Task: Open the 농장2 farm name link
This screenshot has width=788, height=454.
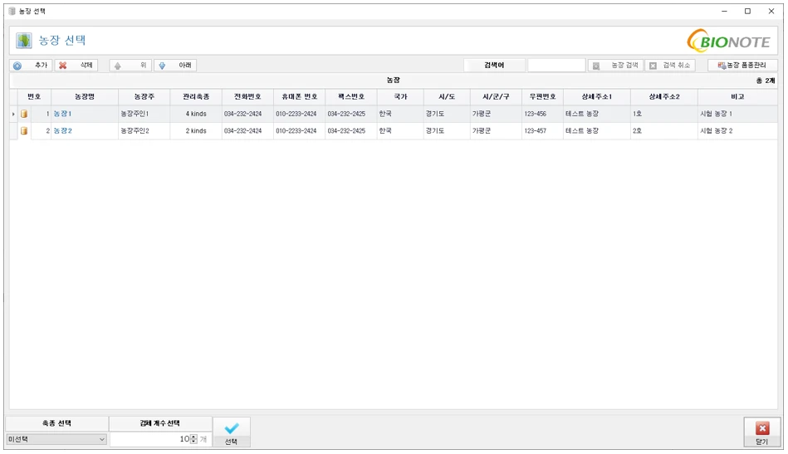Action: pos(63,131)
